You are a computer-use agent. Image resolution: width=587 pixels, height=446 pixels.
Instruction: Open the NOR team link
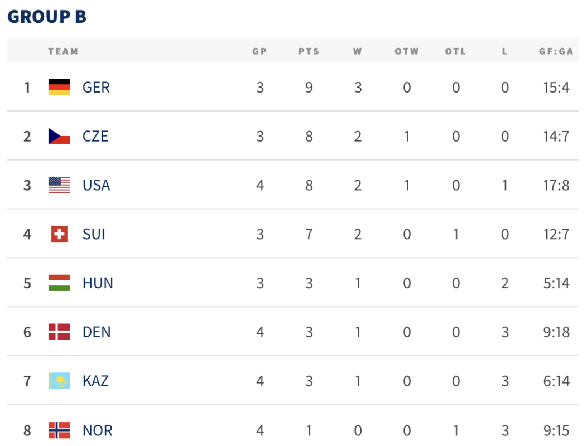[97, 430]
